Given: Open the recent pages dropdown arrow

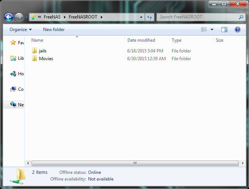Looking at the screenshot, I should coord(27,17).
